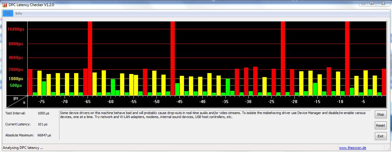Open the www.thesycon.de link
392x152 pixels.
tap(352, 148)
